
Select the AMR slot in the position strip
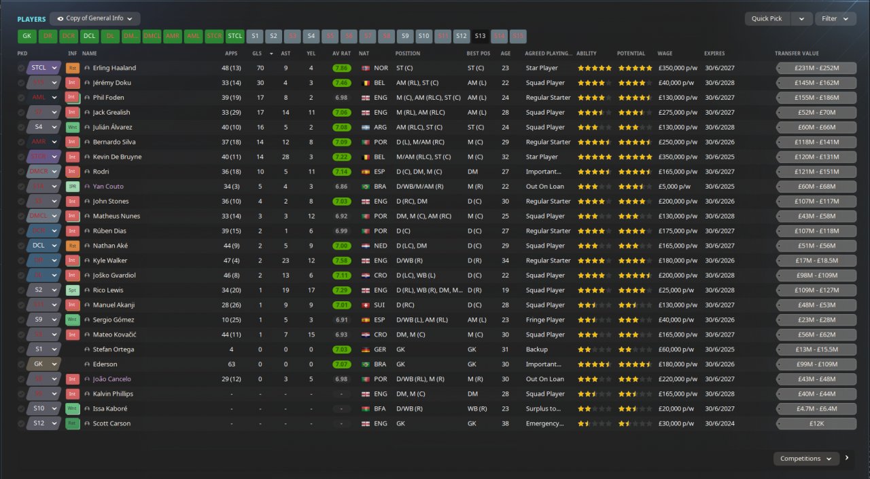click(173, 37)
